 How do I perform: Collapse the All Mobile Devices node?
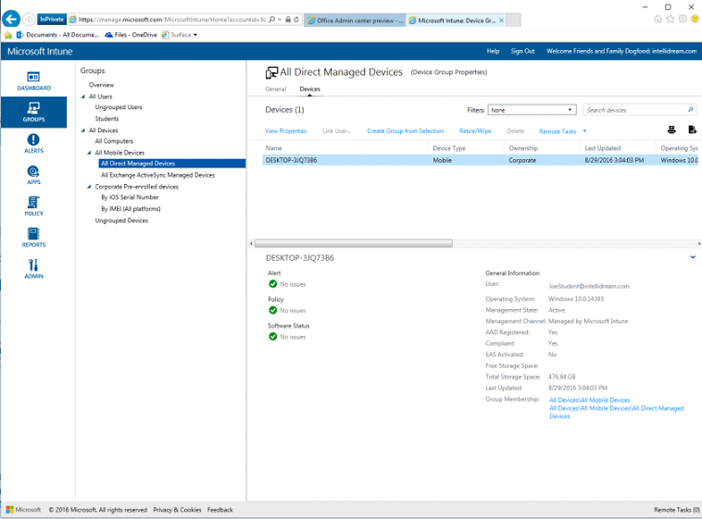coord(91,153)
